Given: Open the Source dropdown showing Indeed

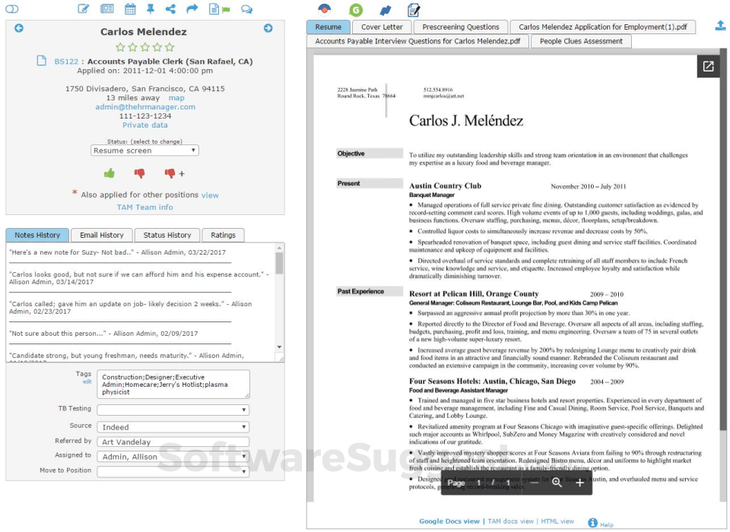Looking at the screenshot, I should [173, 426].
